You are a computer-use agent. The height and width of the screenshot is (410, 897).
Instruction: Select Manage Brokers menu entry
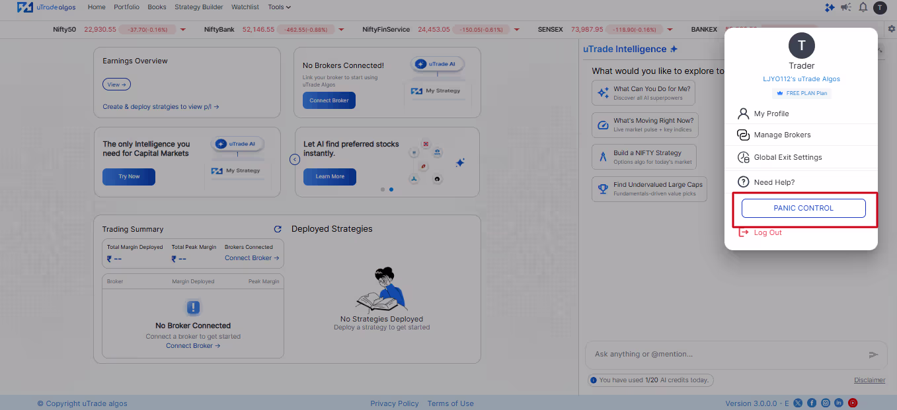click(x=801, y=135)
